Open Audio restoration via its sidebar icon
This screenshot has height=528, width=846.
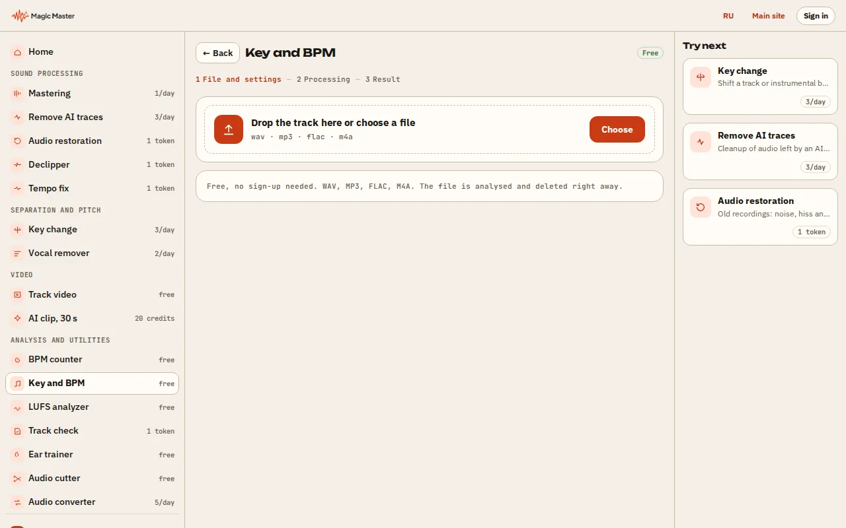tap(17, 141)
